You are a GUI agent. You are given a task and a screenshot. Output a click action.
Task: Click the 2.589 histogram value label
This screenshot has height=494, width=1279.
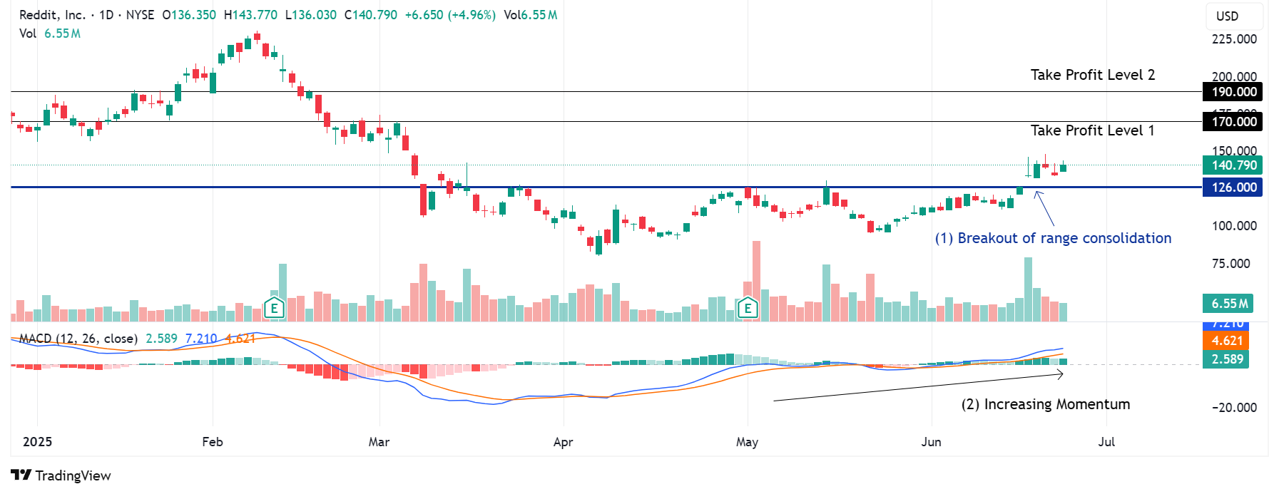(x=1227, y=359)
